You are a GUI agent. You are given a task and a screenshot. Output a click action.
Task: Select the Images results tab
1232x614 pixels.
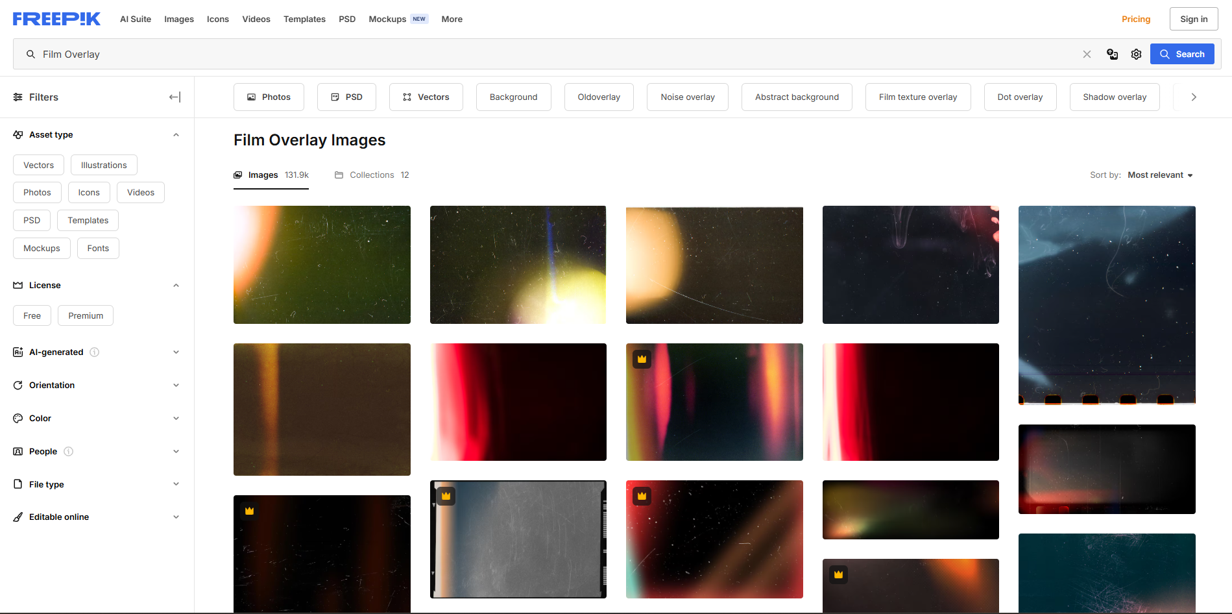[x=271, y=175]
